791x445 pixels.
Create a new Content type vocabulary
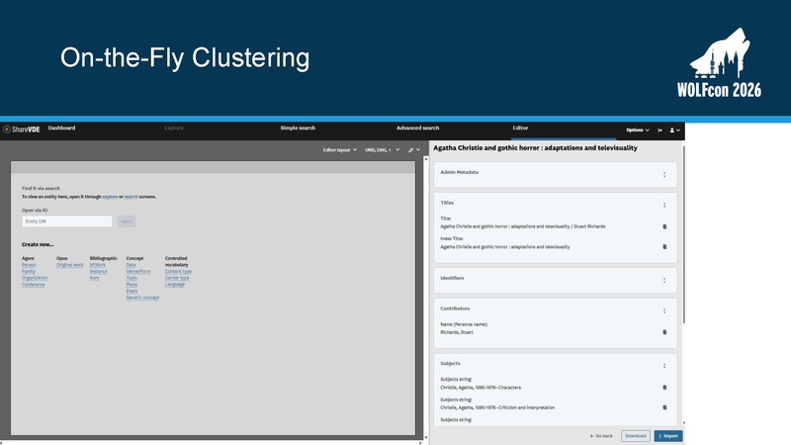(x=178, y=271)
